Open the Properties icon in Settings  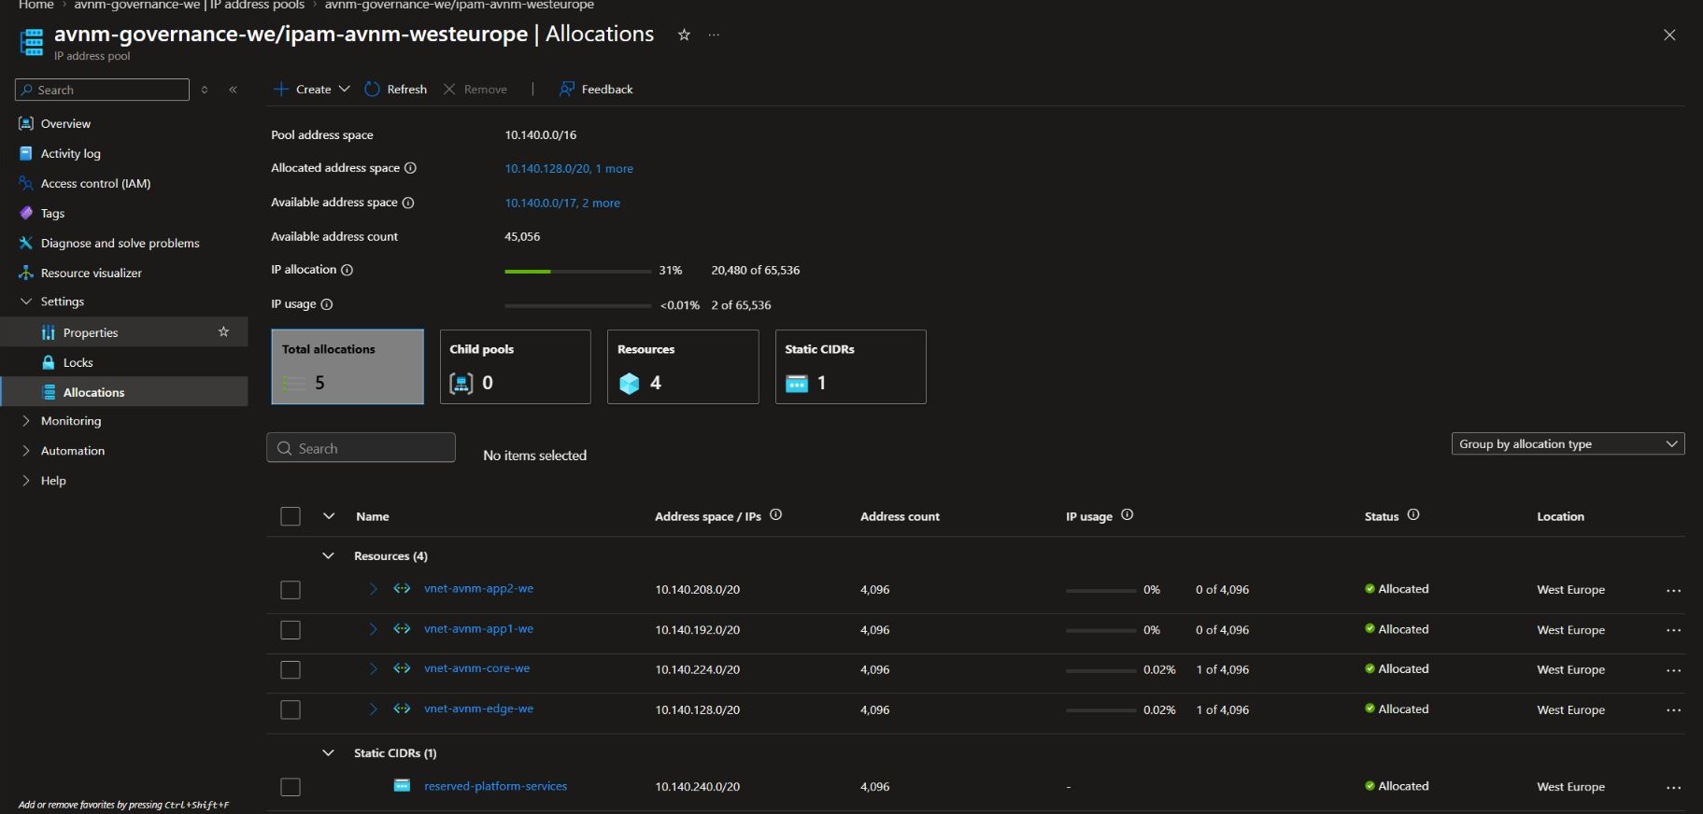pos(49,332)
